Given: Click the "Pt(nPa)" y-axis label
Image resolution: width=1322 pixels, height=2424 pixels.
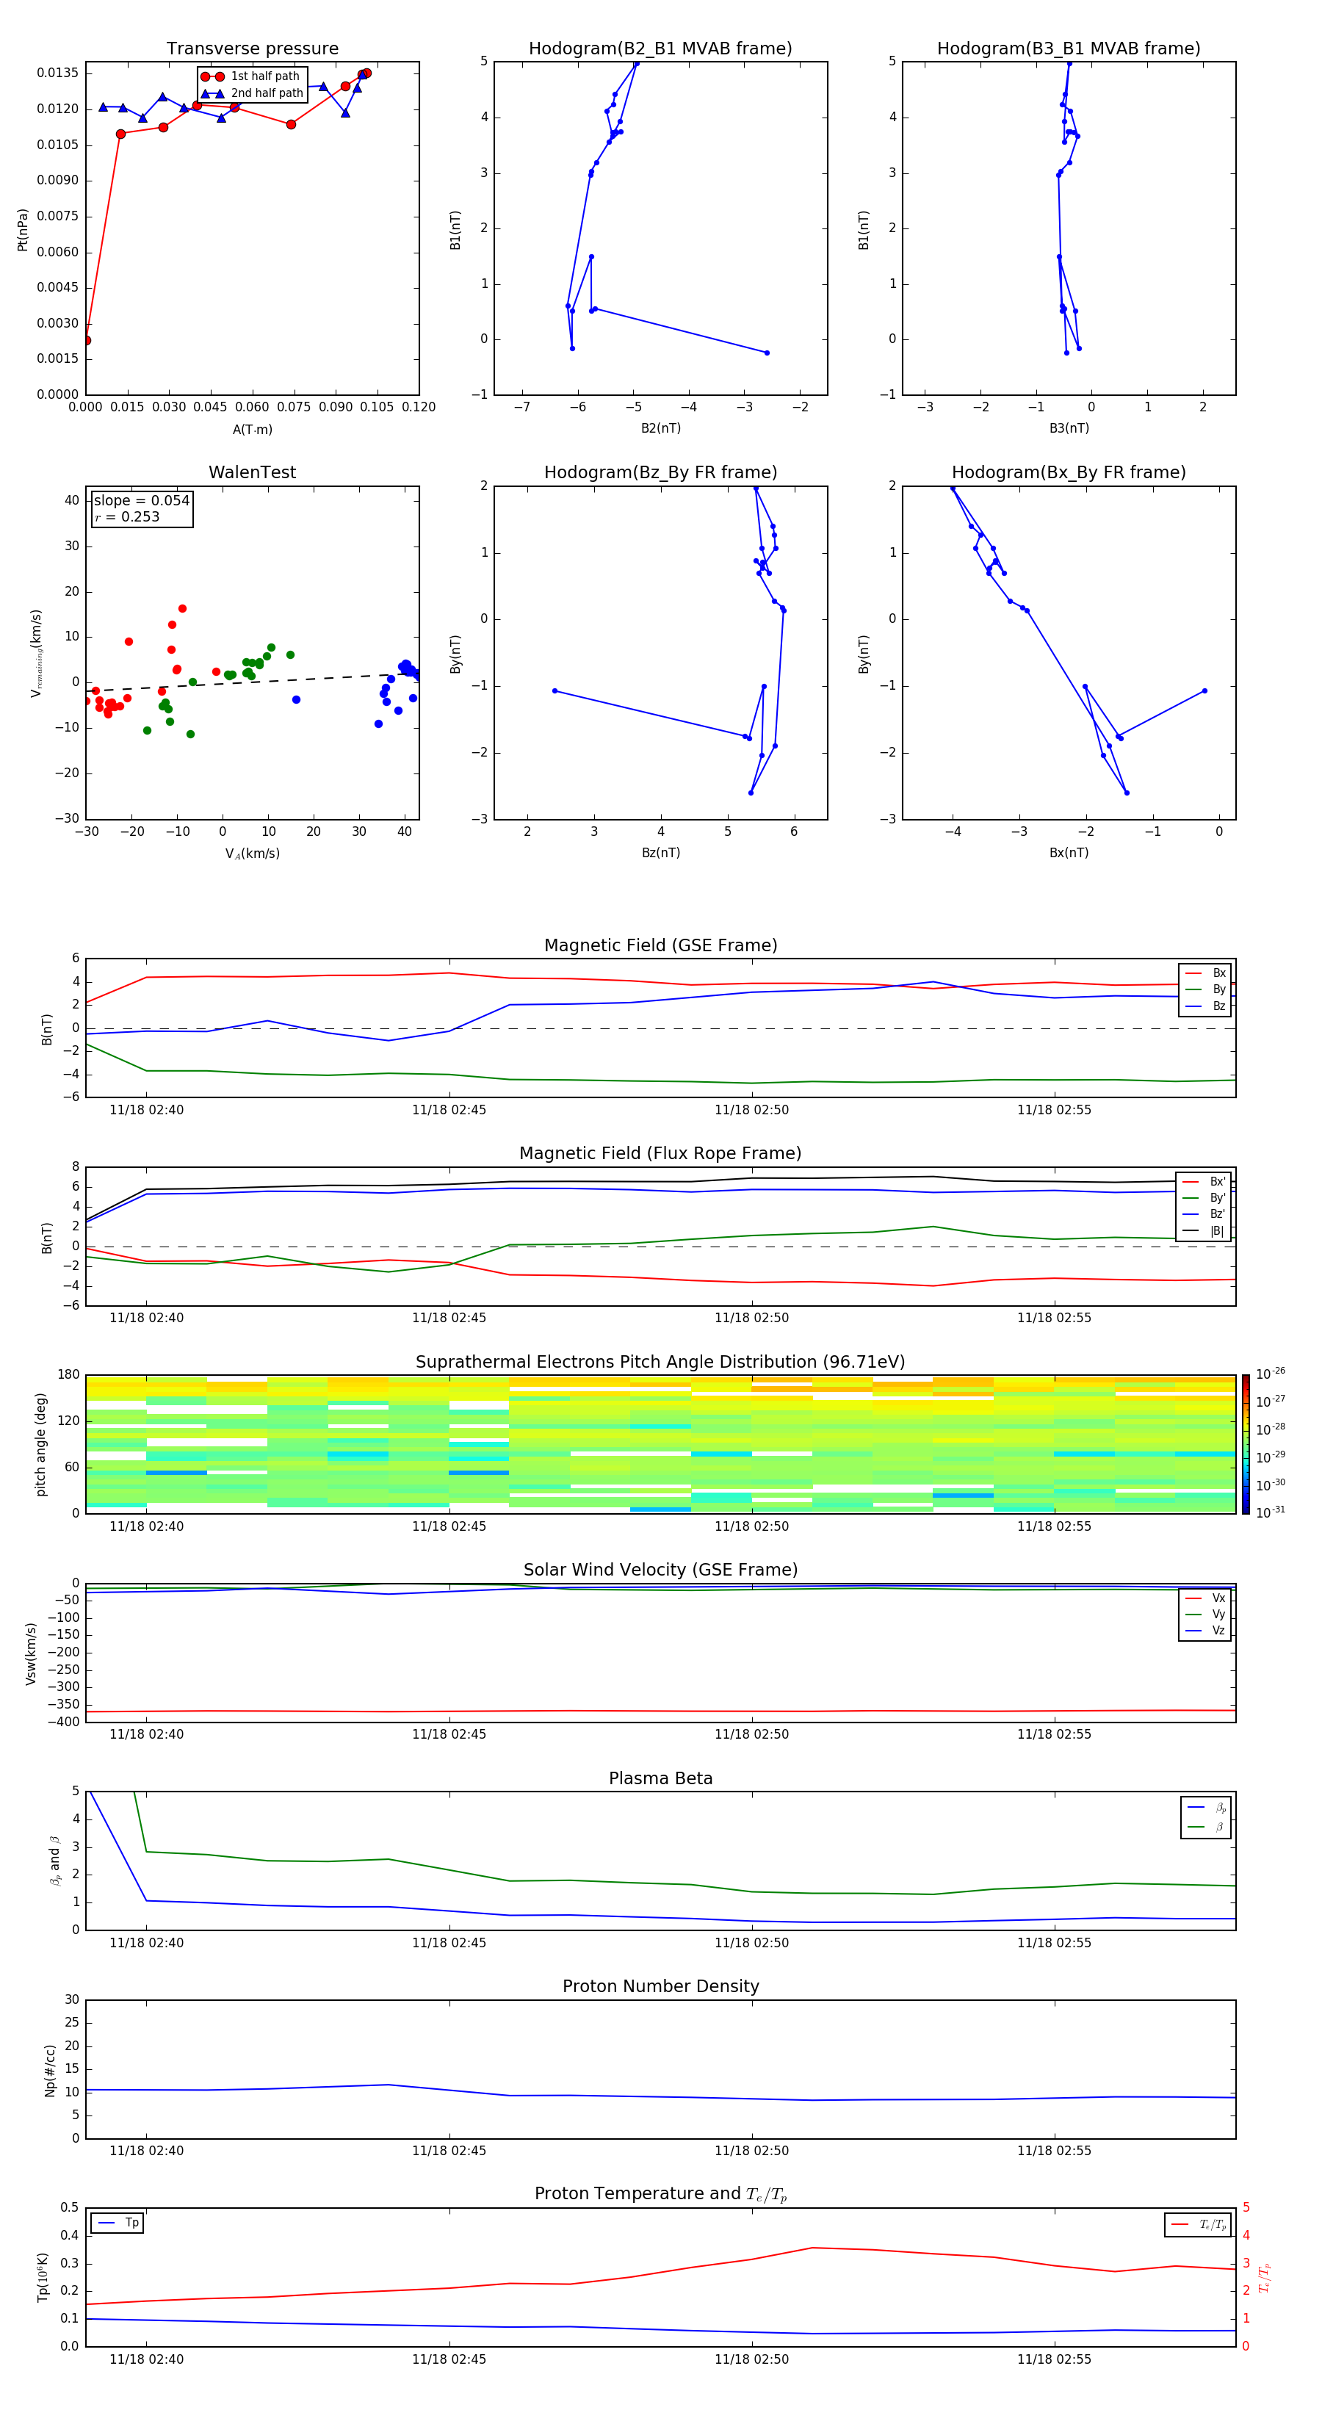Looking at the screenshot, I should 23,230.
